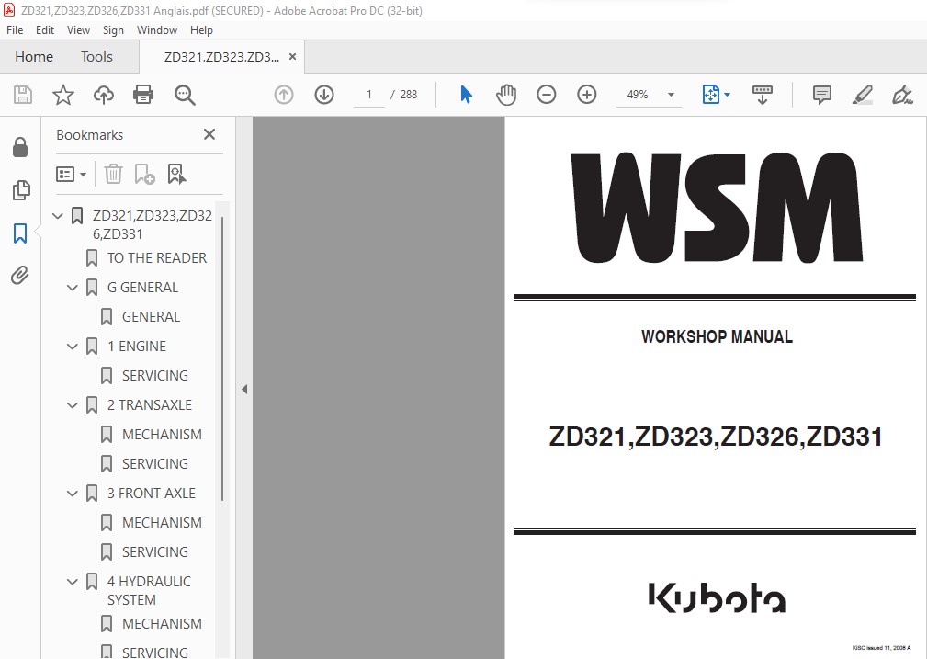Open the Edit menu
Viewport: 927px width, 659px height.
tap(45, 30)
